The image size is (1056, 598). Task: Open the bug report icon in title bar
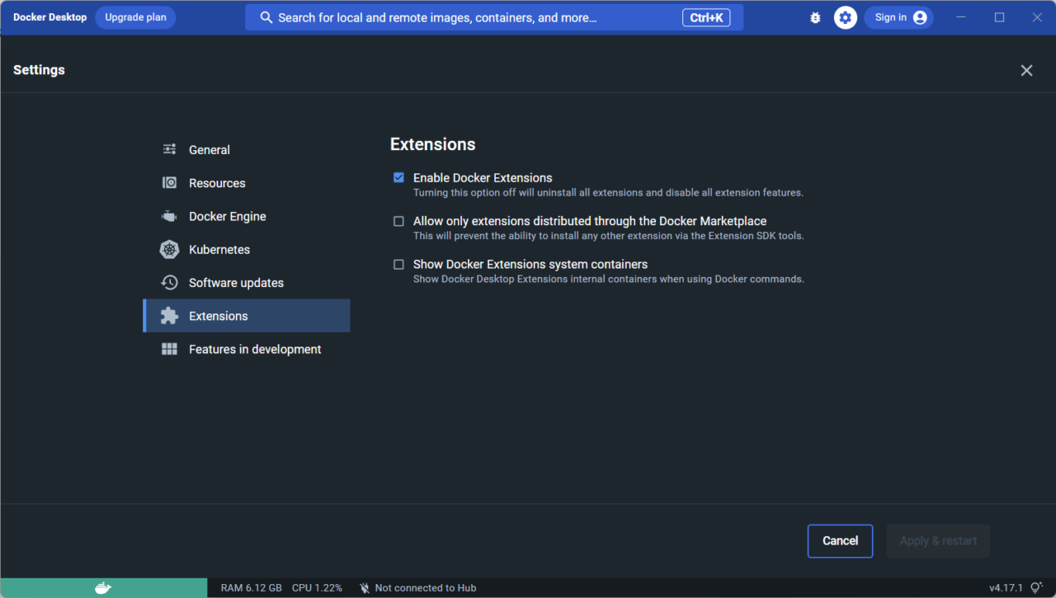tap(815, 16)
